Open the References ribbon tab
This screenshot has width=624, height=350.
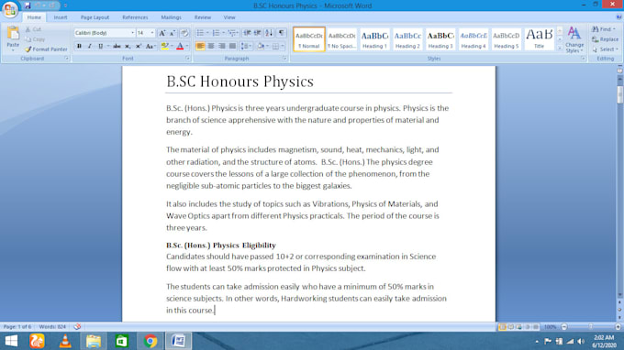[x=135, y=17]
